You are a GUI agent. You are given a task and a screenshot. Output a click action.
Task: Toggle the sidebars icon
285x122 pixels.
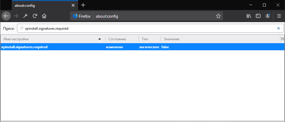(x=258, y=16)
